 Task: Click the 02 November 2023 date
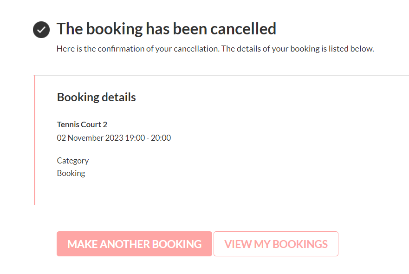pyautogui.click(x=90, y=137)
